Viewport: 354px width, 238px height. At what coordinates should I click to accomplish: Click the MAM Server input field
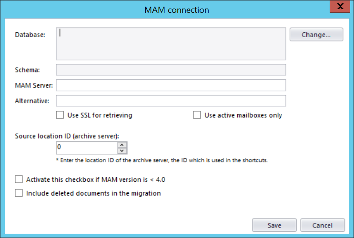tap(171, 85)
